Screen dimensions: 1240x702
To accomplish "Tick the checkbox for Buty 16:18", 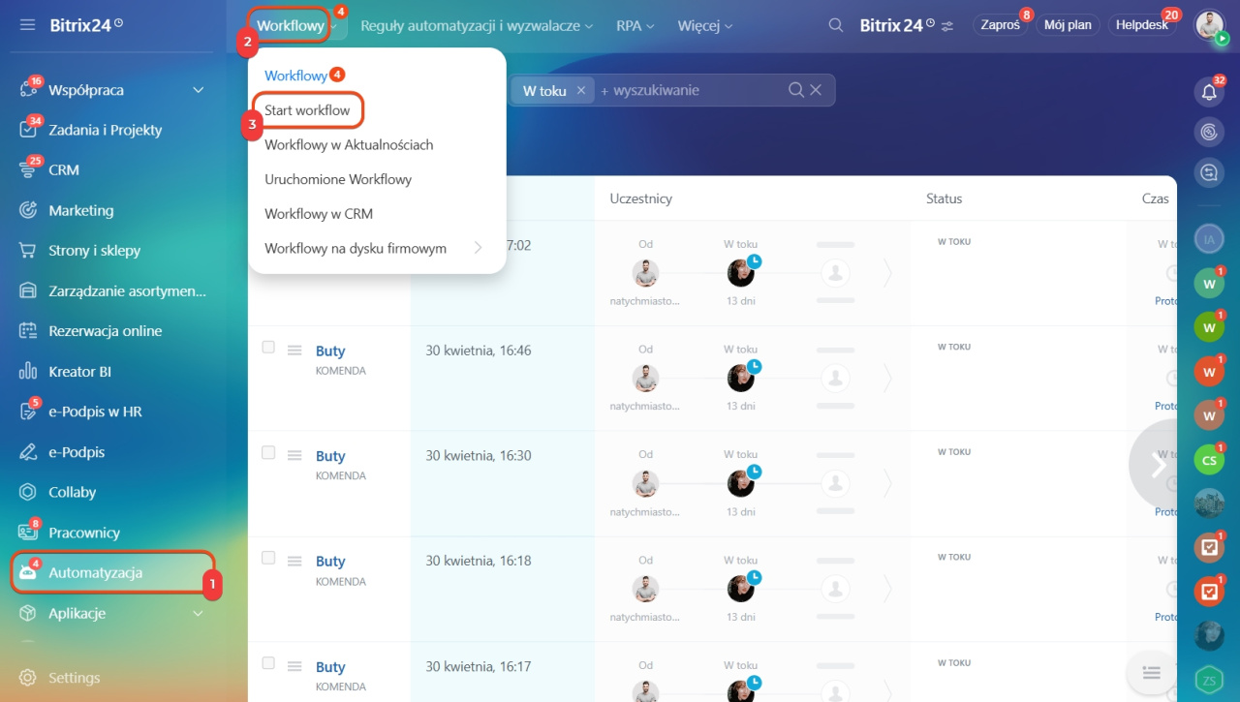I will pos(268,558).
